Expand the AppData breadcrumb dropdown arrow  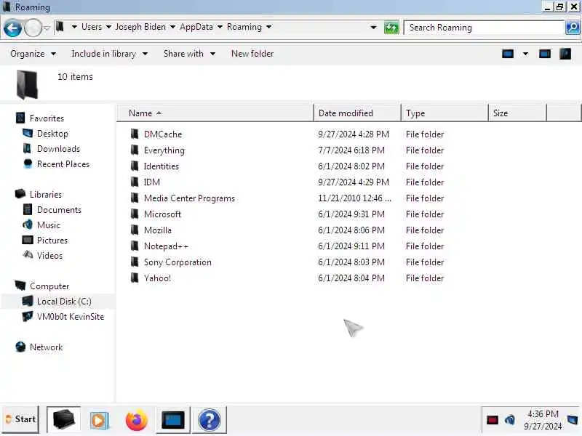(220, 27)
